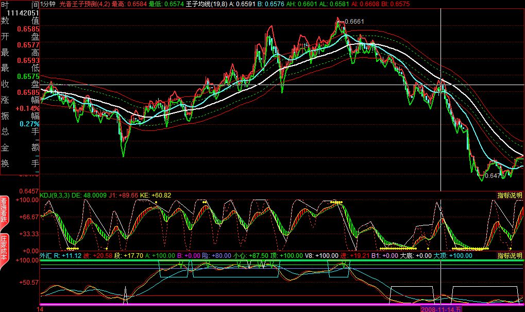Screen dimensions: 525x312
Task: Click the J1: +89.66 readout
Action: click(x=123, y=195)
